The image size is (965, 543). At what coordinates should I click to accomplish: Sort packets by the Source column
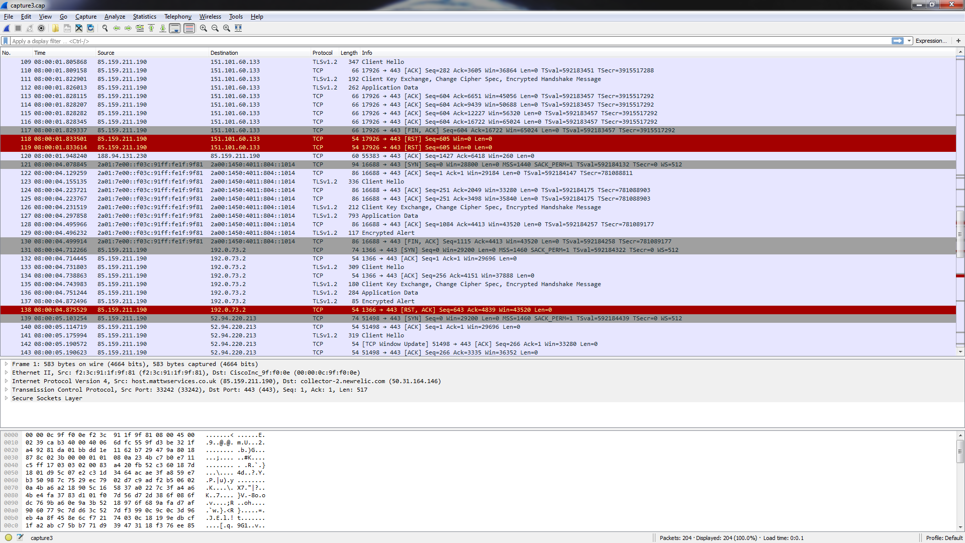point(152,53)
